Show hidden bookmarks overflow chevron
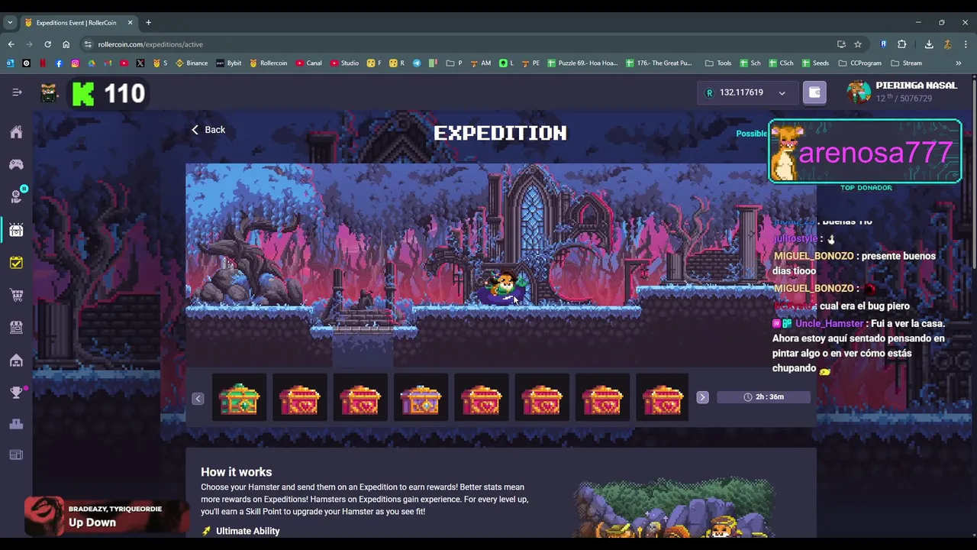This screenshot has width=977, height=550. (x=959, y=63)
